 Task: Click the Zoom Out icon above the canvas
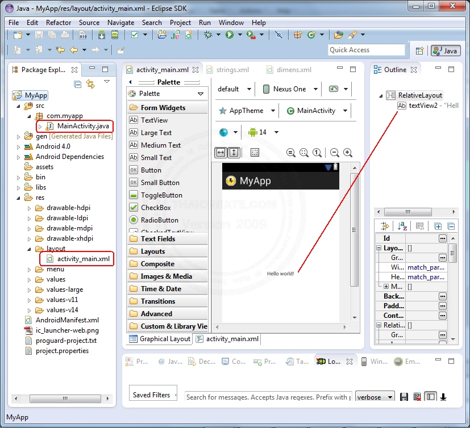pos(333,153)
